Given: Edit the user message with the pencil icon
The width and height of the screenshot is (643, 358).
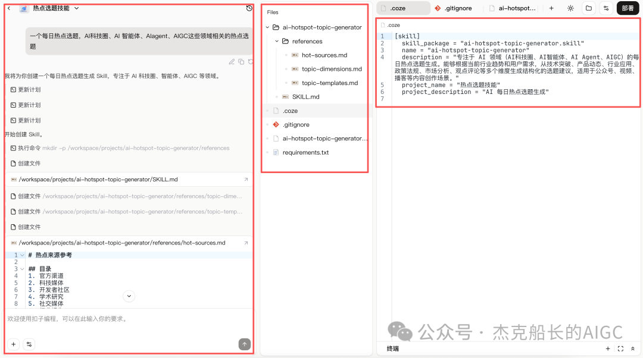Looking at the screenshot, I should point(232,62).
